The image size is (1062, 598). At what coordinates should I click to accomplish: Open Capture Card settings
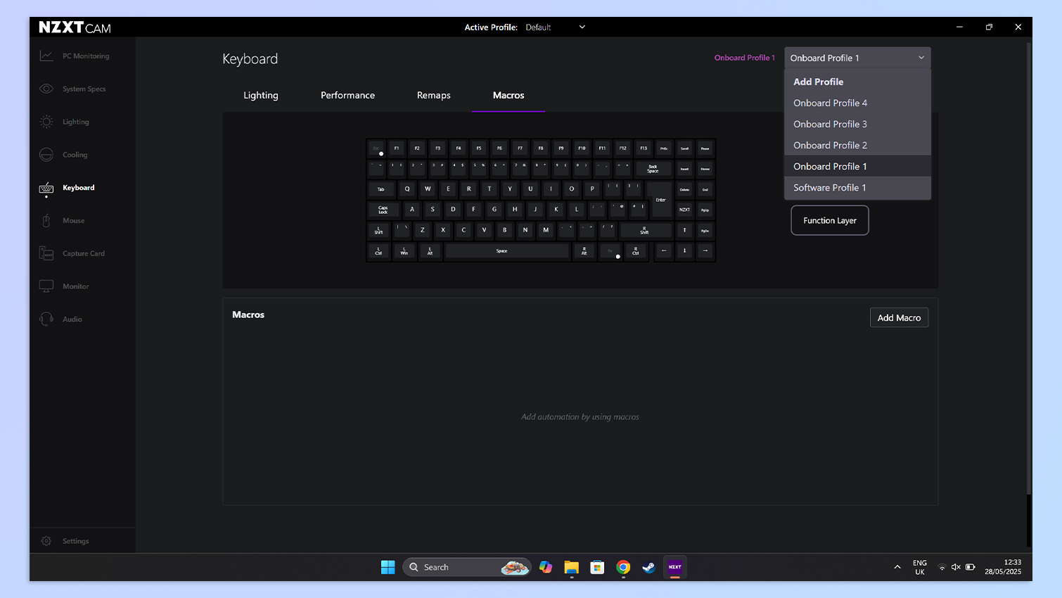pyautogui.click(x=83, y=253)
